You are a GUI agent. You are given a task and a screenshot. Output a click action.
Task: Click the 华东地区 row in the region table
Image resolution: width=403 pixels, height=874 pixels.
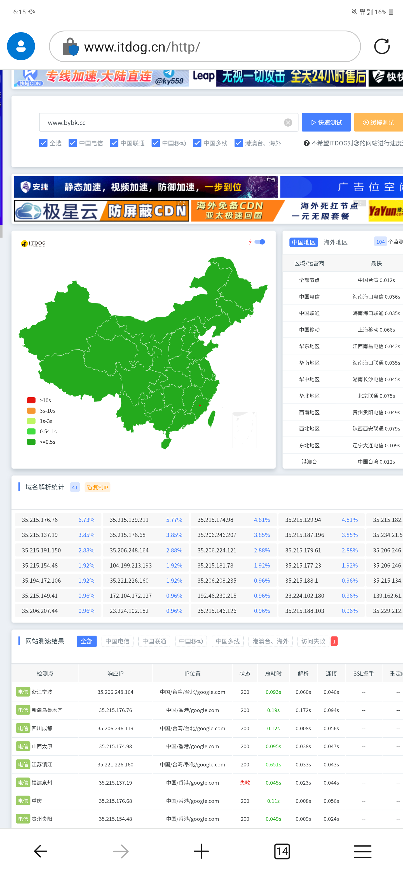click(x=343, y=346)
